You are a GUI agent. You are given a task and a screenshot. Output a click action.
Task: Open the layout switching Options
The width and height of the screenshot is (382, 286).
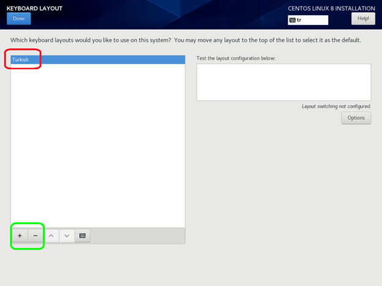point(356,118)
